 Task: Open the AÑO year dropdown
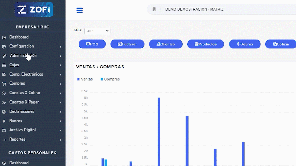(x=97, y=31)
